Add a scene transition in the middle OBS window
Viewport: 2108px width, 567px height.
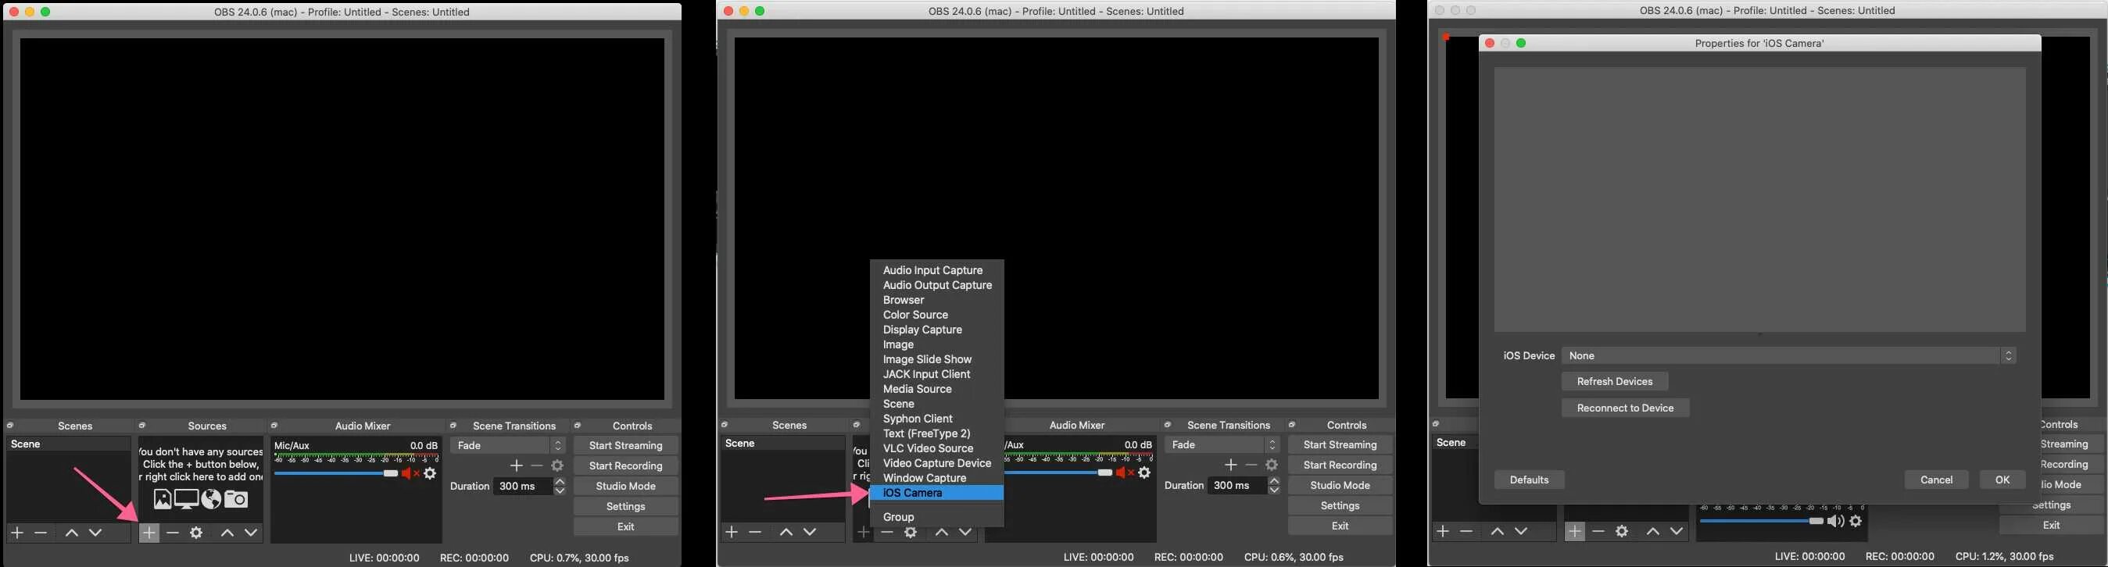coord(1231,465)
